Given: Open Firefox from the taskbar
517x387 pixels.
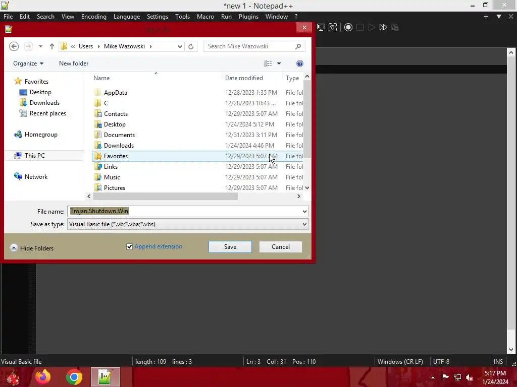Looking at the screenshot, I should 43,377.
